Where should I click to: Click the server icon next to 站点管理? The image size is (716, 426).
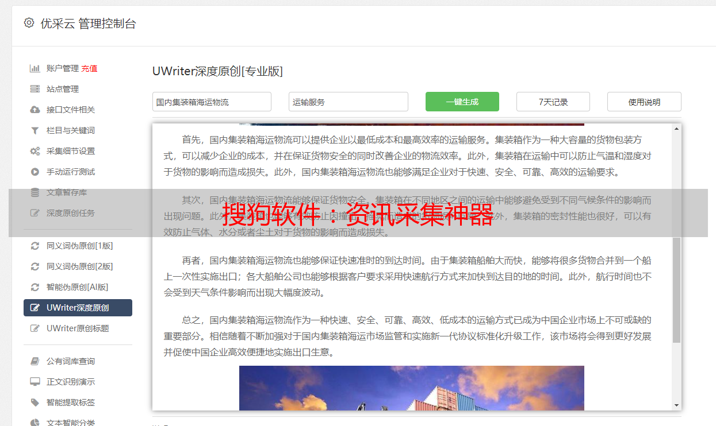pyautogui.click(x=35, y=89)
